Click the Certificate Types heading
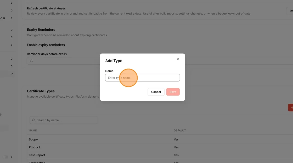Image resolution: width=293 pixels, height=163 pixels. [41, 91]
